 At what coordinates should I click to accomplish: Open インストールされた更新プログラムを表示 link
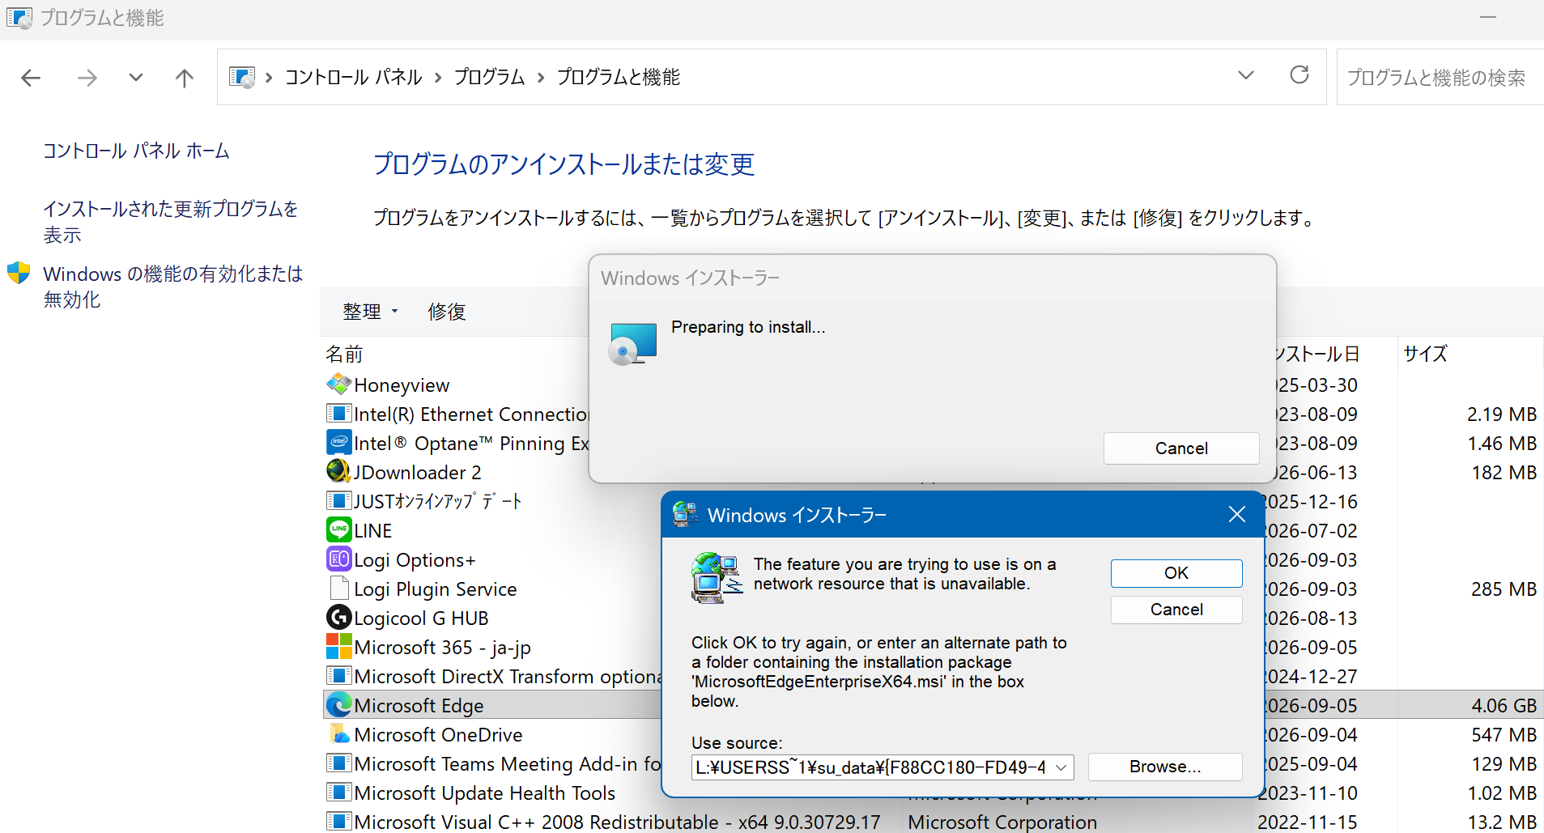pyautogui.click(x=171, y=222)
